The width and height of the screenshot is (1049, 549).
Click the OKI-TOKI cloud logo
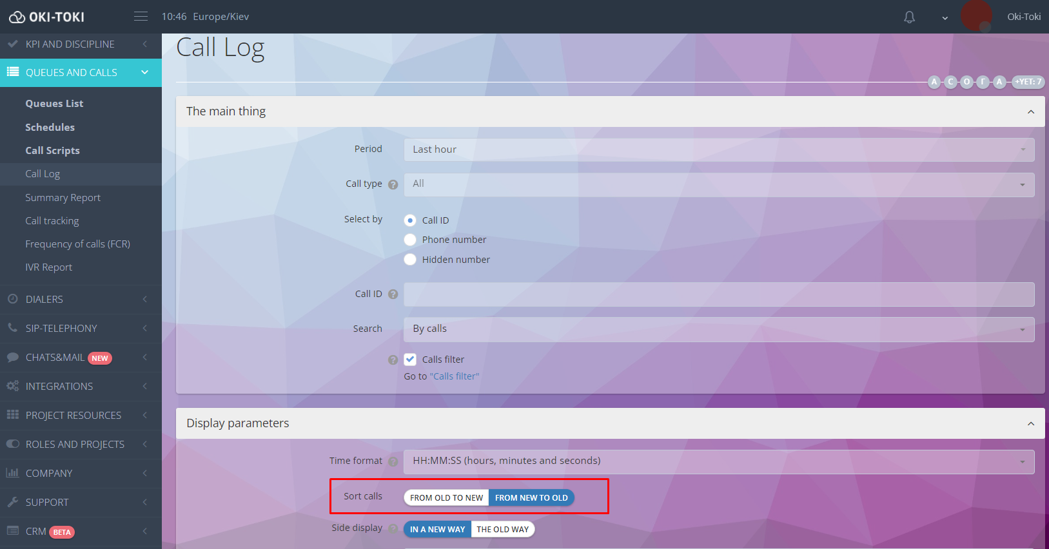(17, 17)
